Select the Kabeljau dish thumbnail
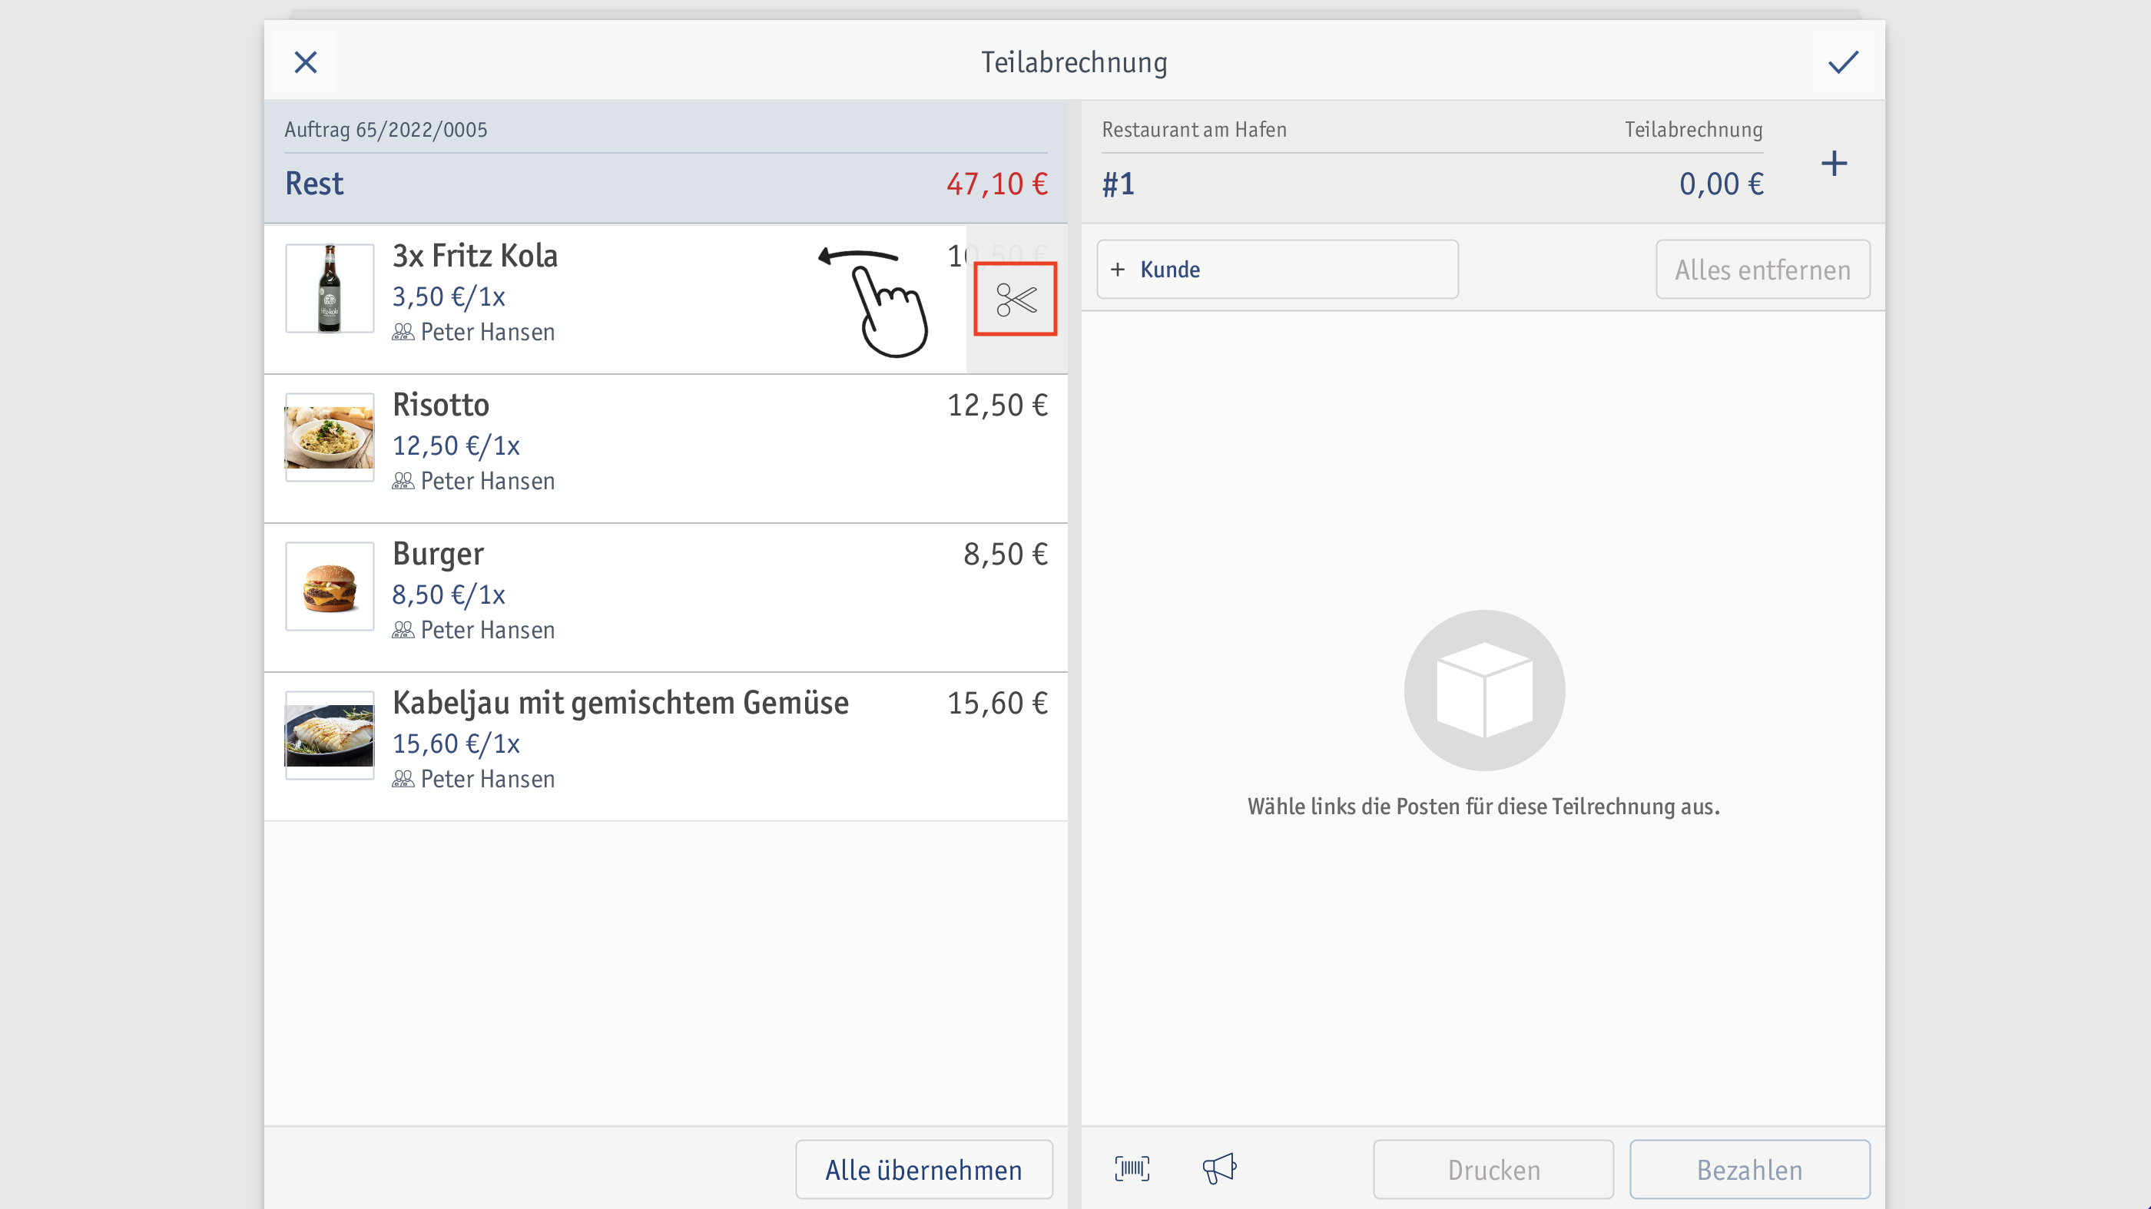 click(330, 735)
